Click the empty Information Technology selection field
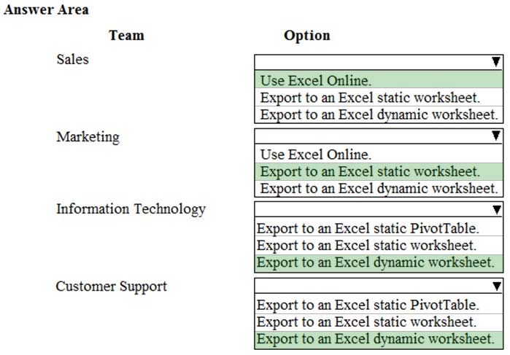510x355 pixels. [x=379, y=209]
